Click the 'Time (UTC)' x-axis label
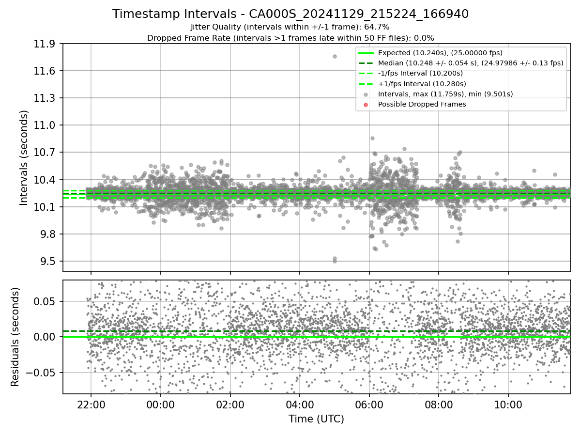 (316, 419)
